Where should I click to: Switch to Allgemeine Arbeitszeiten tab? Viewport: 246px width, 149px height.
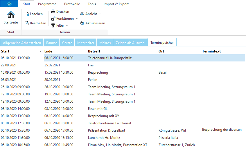(x=22, y=43)
